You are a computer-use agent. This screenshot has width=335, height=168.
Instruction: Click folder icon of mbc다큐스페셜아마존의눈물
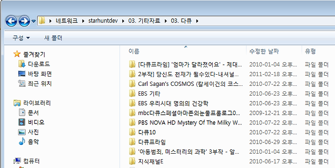pos(132,113)
